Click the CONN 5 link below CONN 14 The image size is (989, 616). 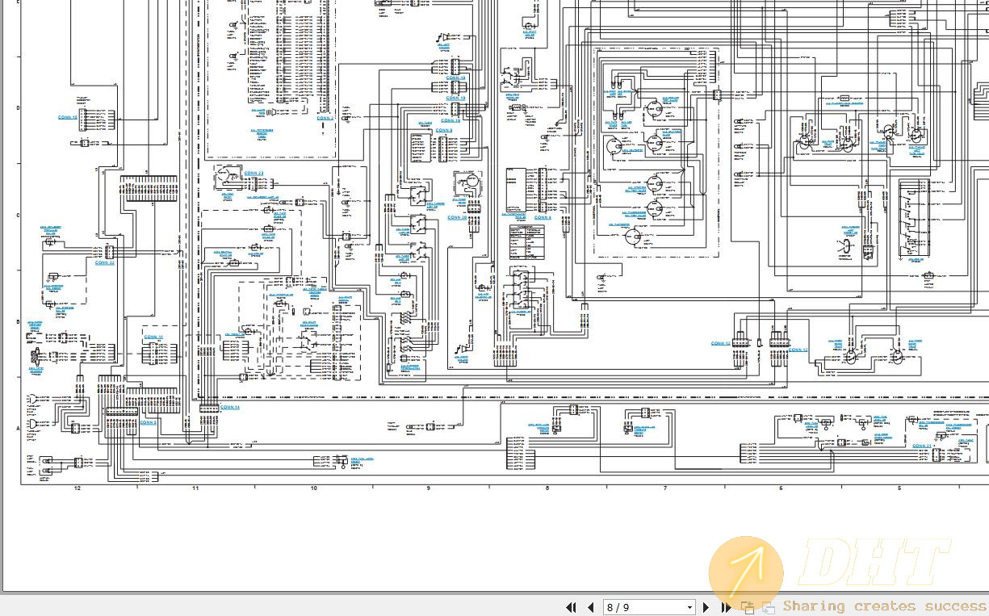click(148, 422)
